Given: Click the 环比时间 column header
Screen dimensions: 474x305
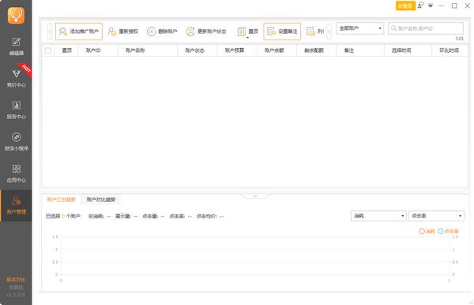Looking at the screenshot, I should pyautogui.click(x=450, y=50).
